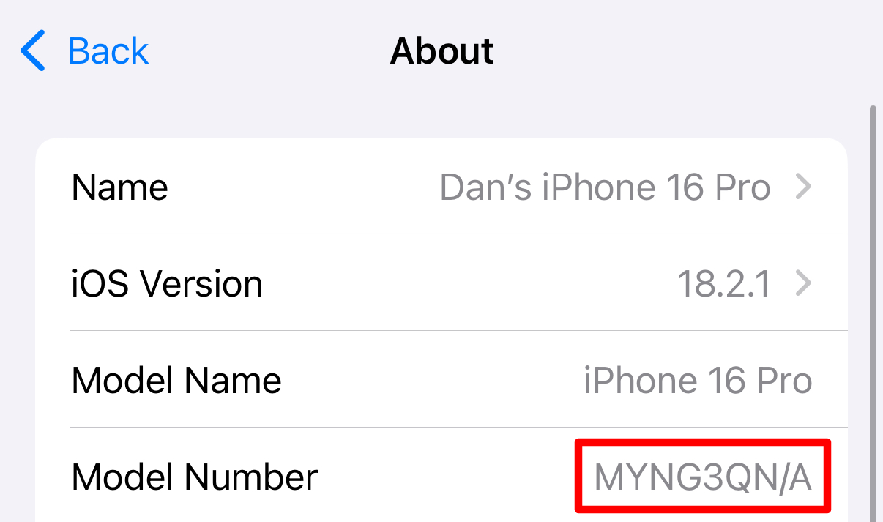
Task: Select the Name row label
Action: (120, 188)
